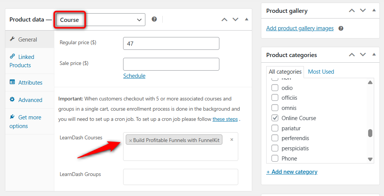
Task: Click Add new category link
Action: pos(291,172)
